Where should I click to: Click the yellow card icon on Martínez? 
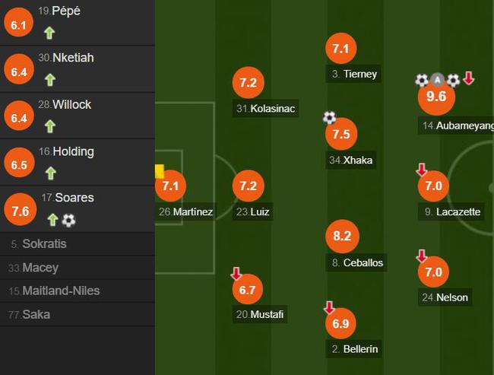click(160, 172)
